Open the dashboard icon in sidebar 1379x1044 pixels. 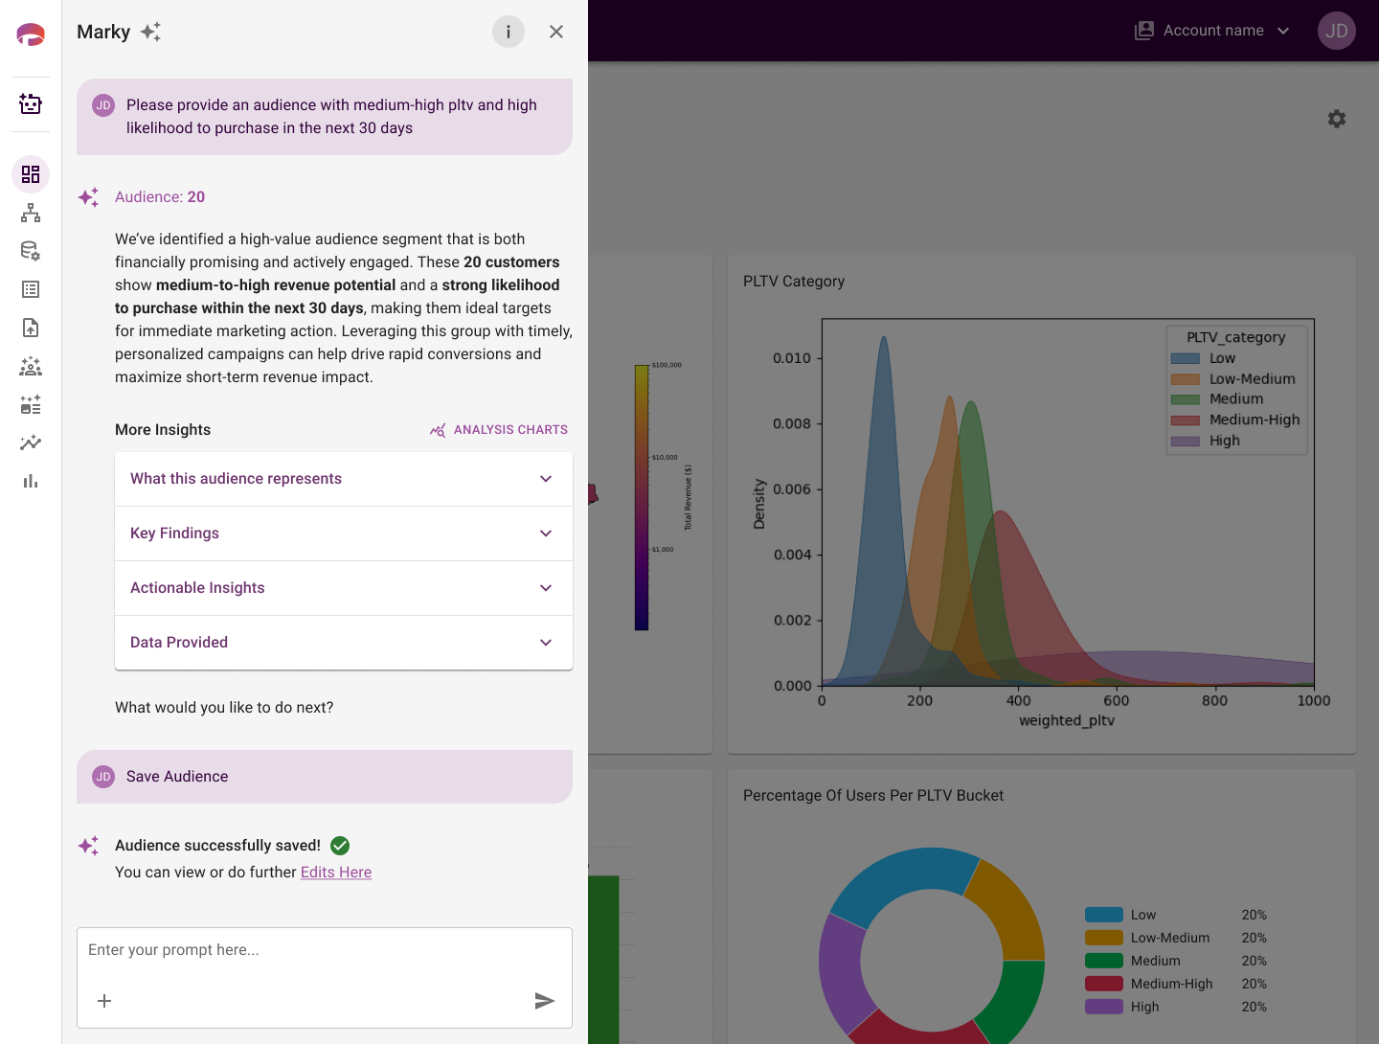pos(31,174)
